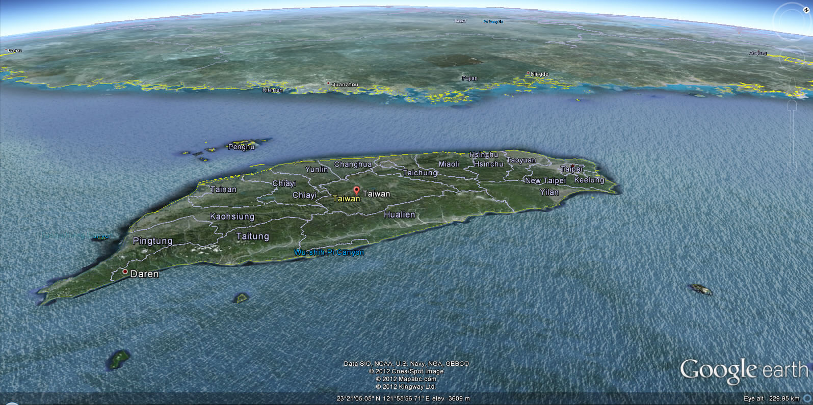Click the Taitung county label

pyautogui.click(x=252, y=236)
